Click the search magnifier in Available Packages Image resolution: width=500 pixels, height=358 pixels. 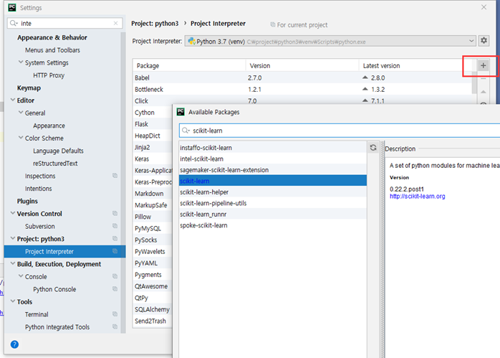pos(186,131)
